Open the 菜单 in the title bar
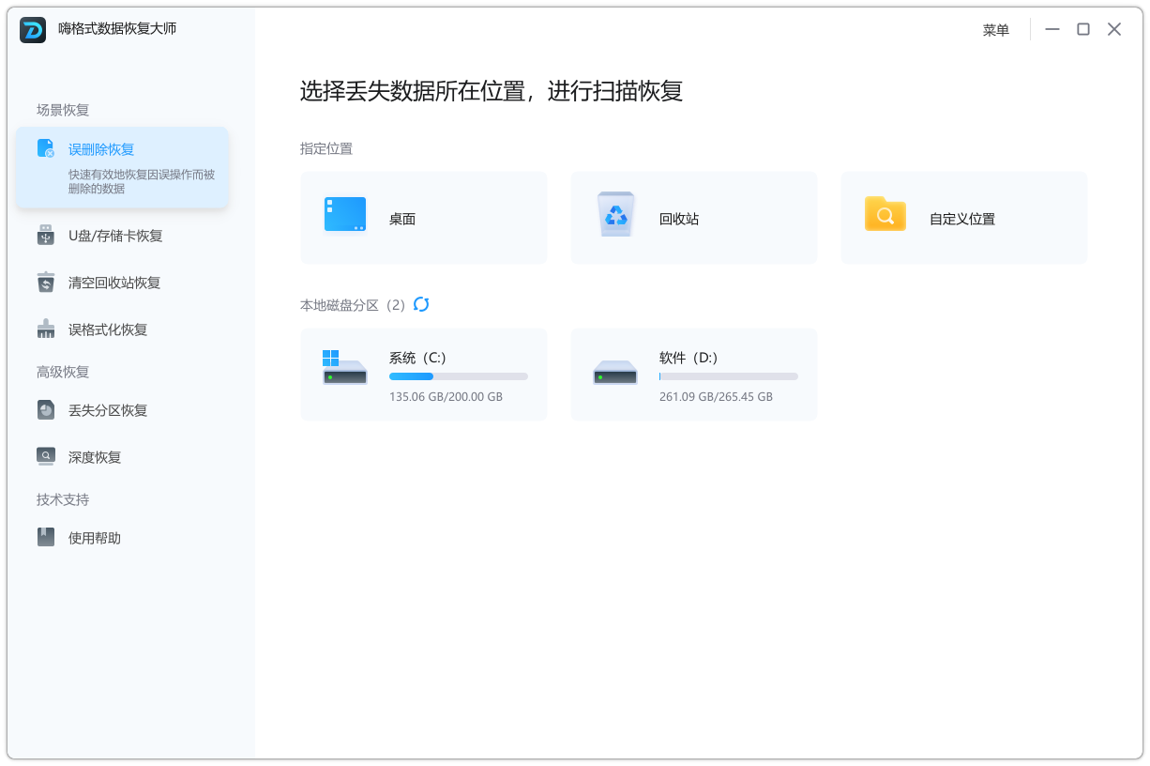 click(x=995, y=29)
